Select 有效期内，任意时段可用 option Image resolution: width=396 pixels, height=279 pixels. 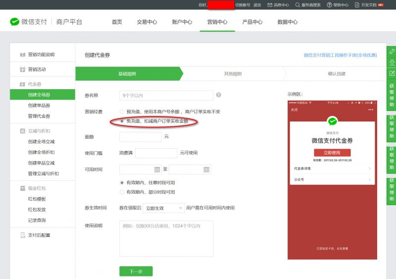(x=122, y=183)
